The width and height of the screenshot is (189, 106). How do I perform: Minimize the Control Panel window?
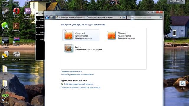point(150,12)
